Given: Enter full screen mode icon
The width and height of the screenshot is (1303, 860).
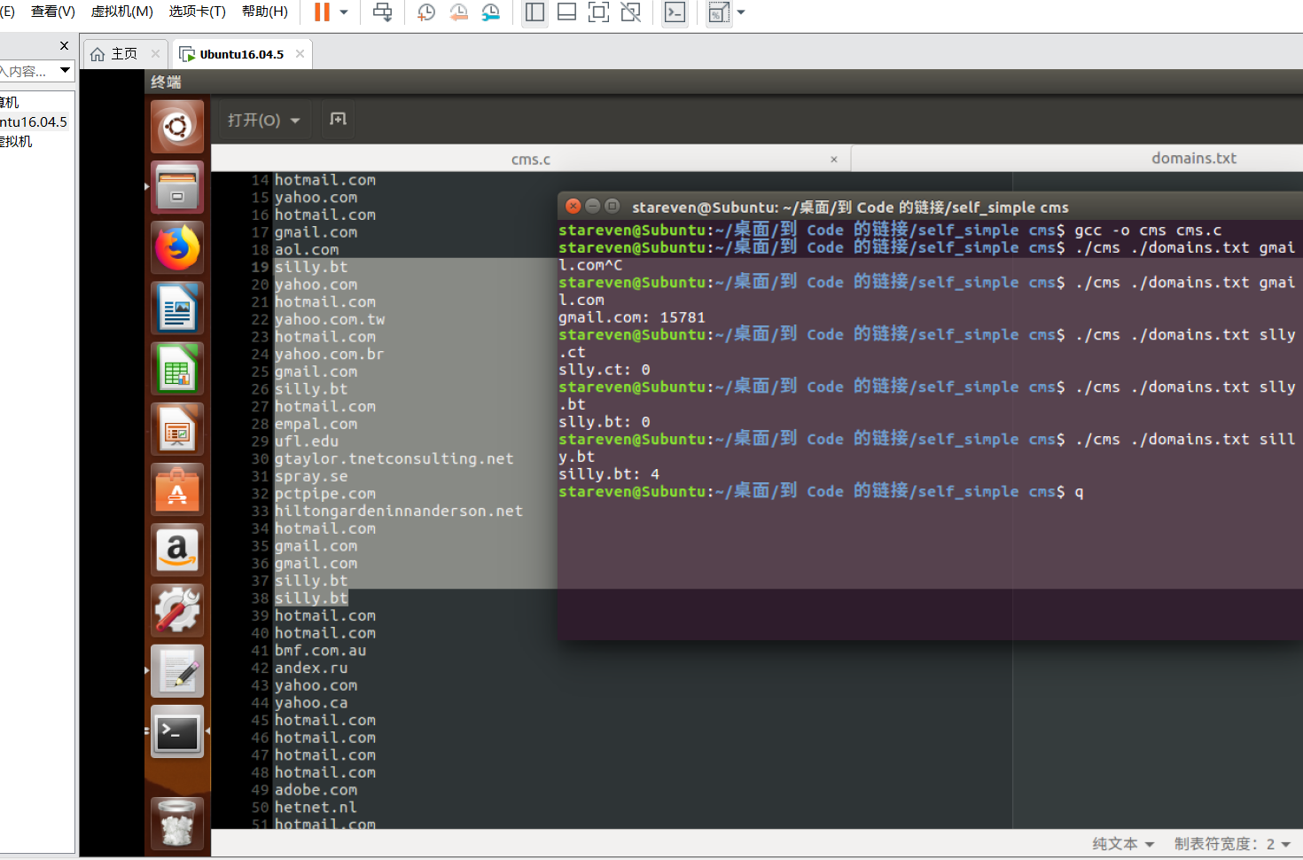Looking at the screenshot, I should pyautogui.click(x=598, y=12).
